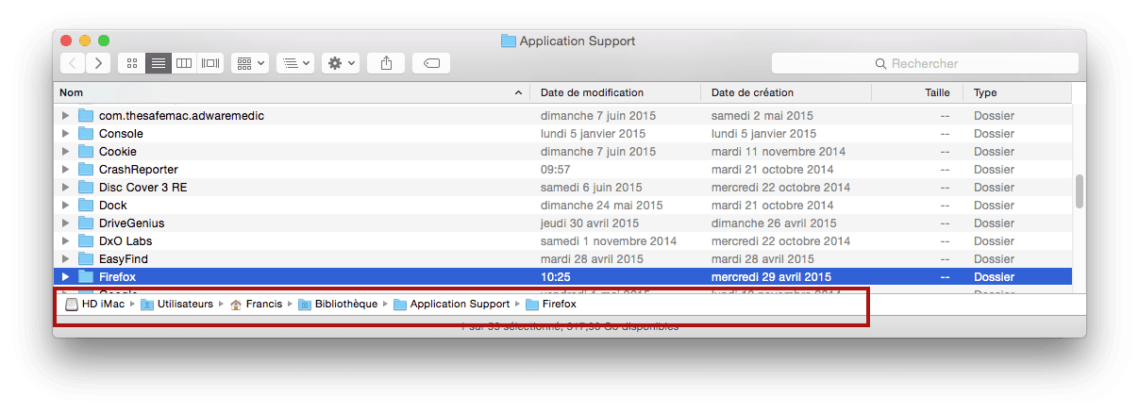This screenshot has height=413, width=1139.
Task: Click Firefox in the path bar
Action: 550,305
